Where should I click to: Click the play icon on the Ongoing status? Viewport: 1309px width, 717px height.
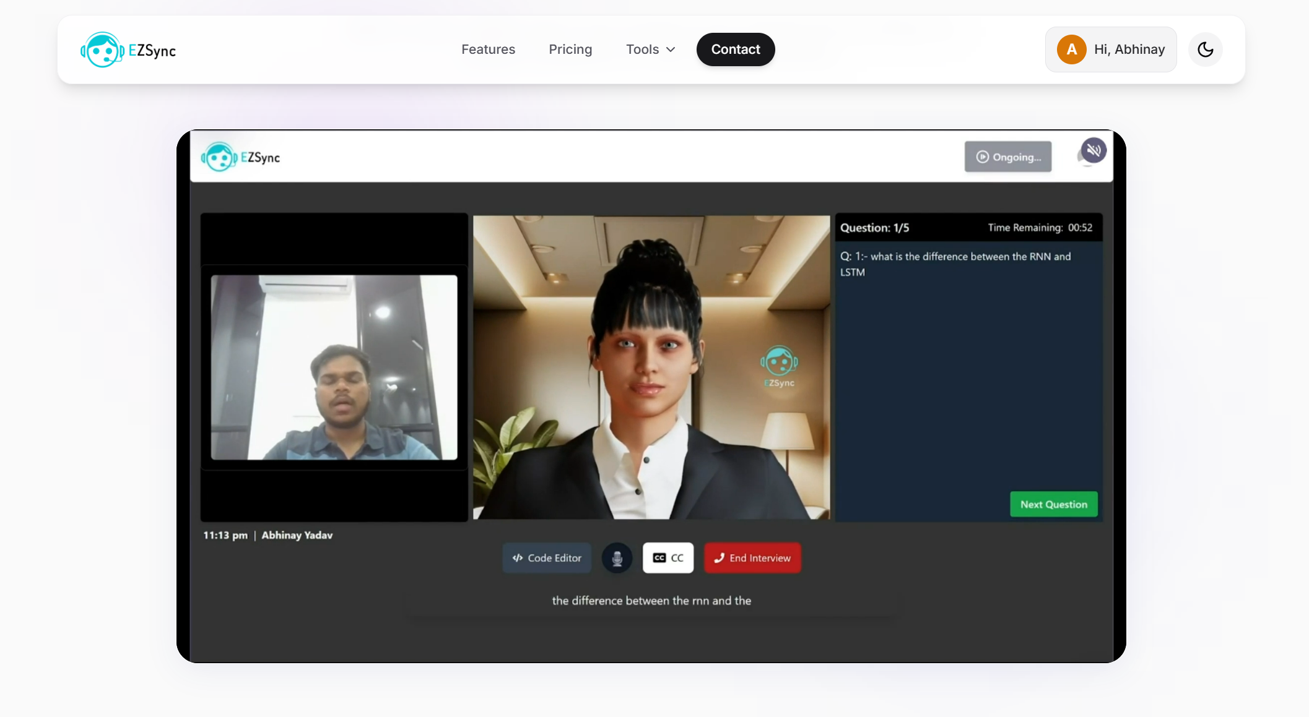click(983, 157)
